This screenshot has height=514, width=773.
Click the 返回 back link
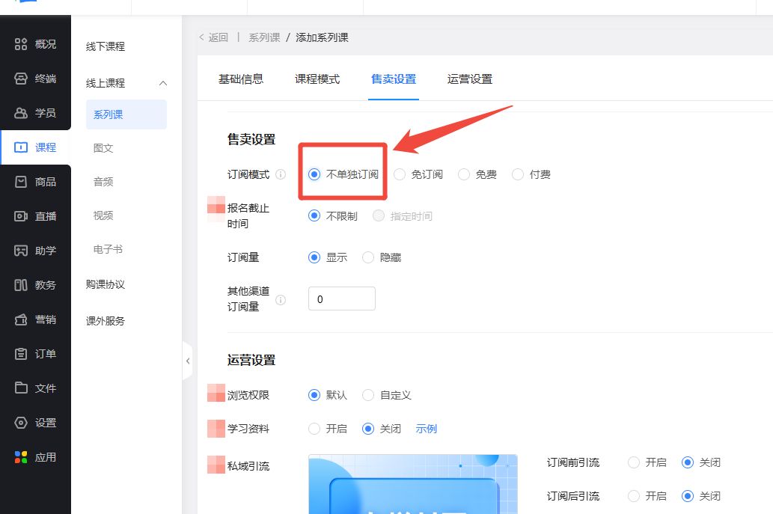[213, 37]
